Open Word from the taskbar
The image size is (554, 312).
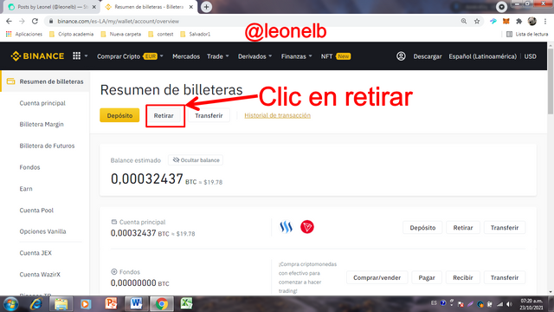click(136, 304)
